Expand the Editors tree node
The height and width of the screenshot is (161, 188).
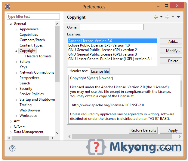click(x=16, y=62)
